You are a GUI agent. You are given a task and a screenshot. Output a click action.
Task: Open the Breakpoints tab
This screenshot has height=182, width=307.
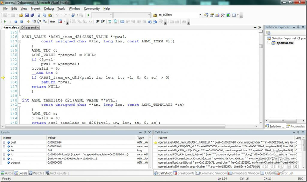pyautogui.click(x=183, y=173)
